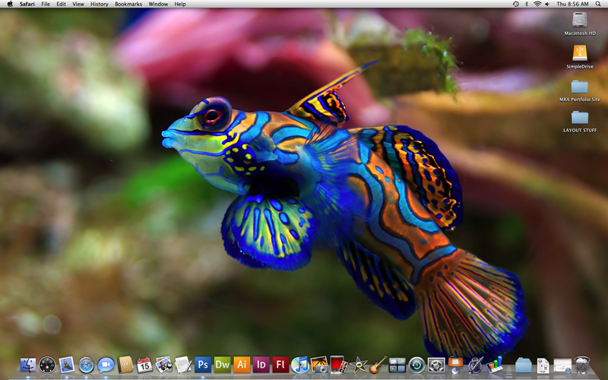
Task: Open iPhoto from the Dock
Action: pos(319,365)
